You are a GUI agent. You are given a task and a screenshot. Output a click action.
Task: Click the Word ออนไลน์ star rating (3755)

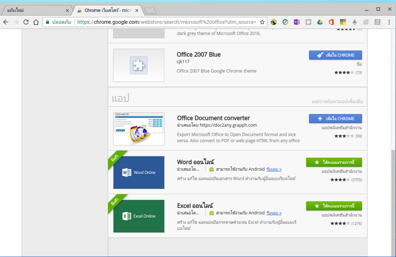(x=340, y=180)
